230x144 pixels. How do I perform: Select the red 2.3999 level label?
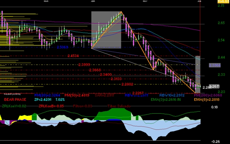[x=84, y=65]
